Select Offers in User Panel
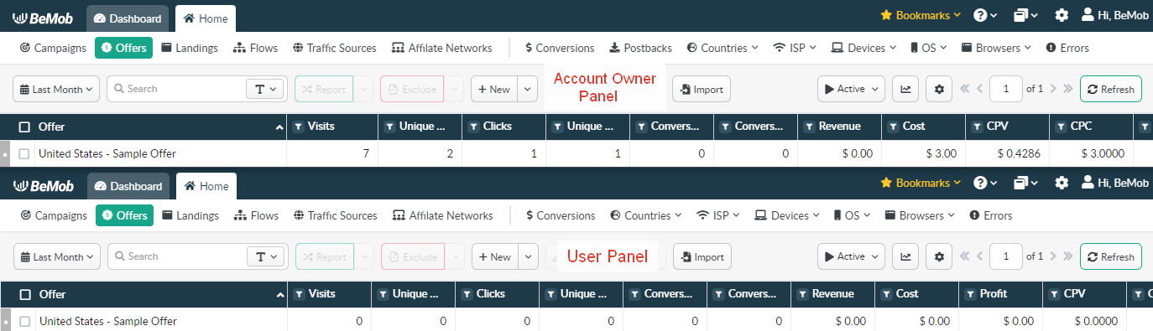The height and width of the screenshot is (331, 1153). [x=124, y=215]
